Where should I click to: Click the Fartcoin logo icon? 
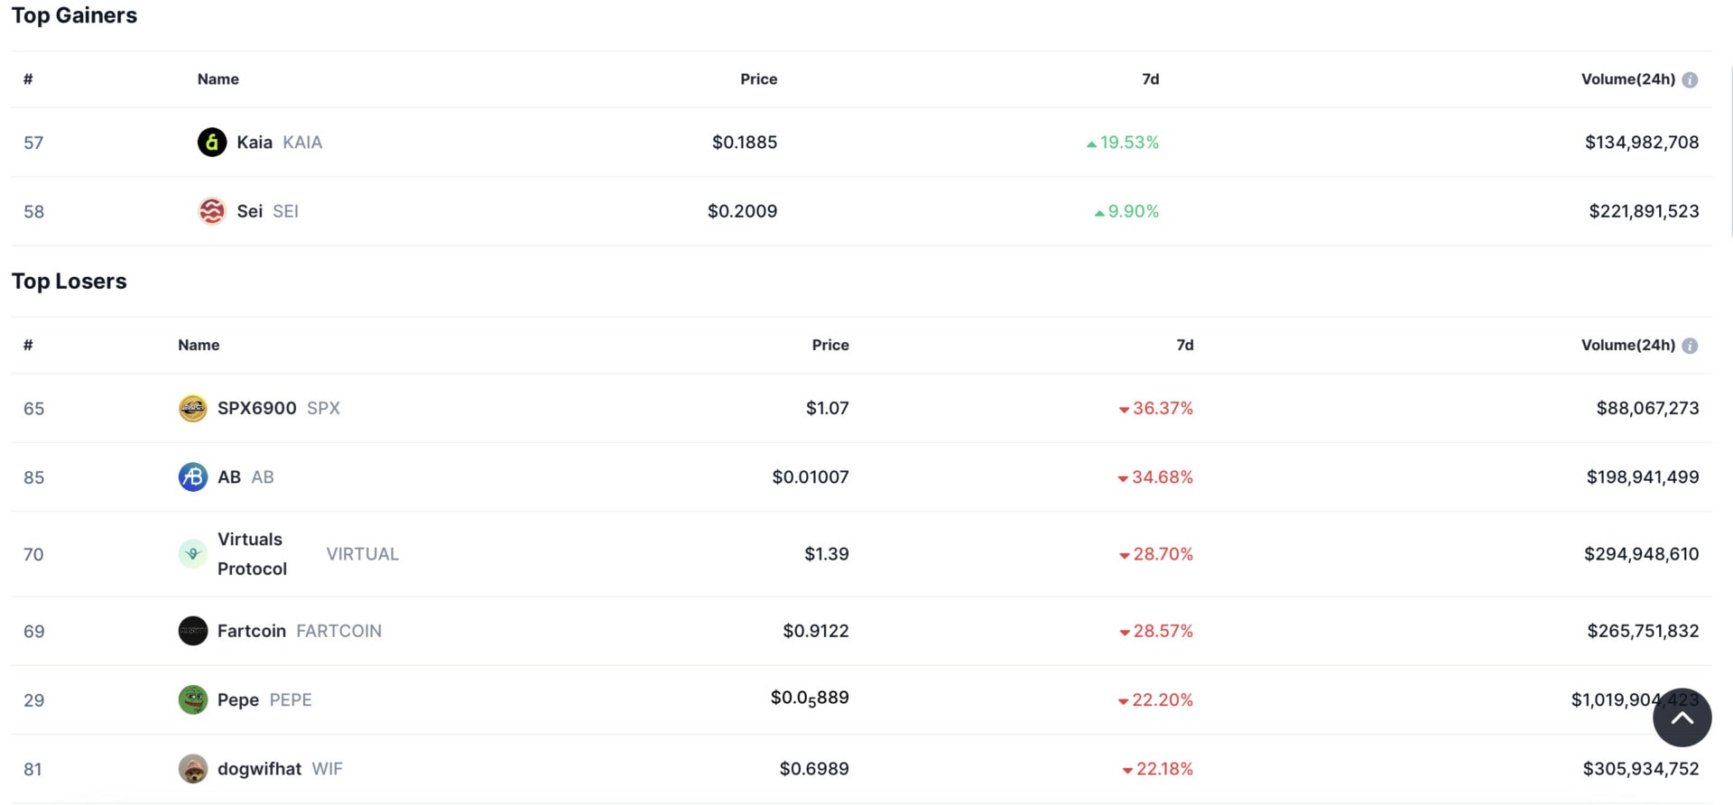click(x=193, y=631)
